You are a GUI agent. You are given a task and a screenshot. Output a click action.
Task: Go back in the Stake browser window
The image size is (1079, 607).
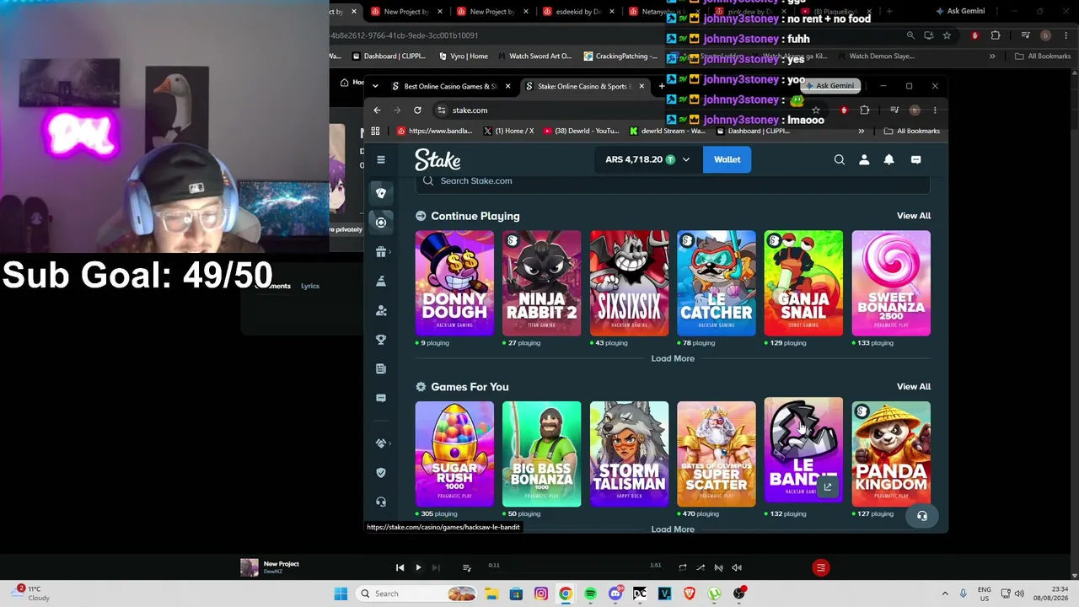click(377, 110)
